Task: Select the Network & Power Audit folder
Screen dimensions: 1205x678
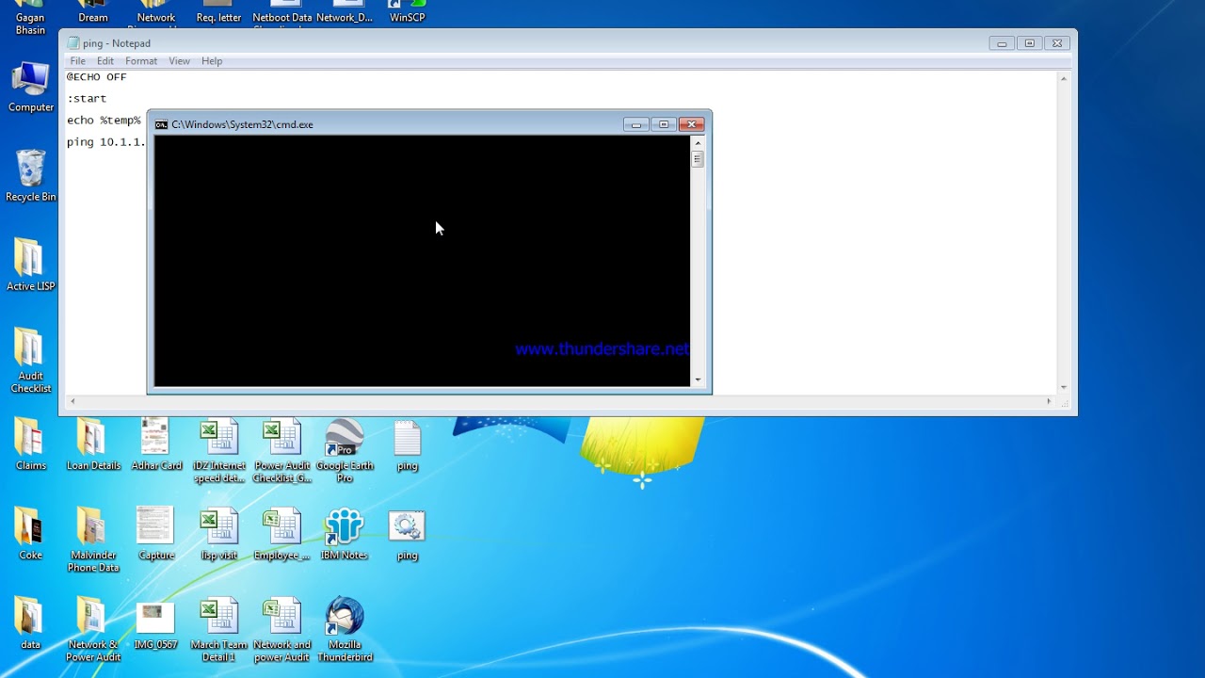Action: pos(93,630)
